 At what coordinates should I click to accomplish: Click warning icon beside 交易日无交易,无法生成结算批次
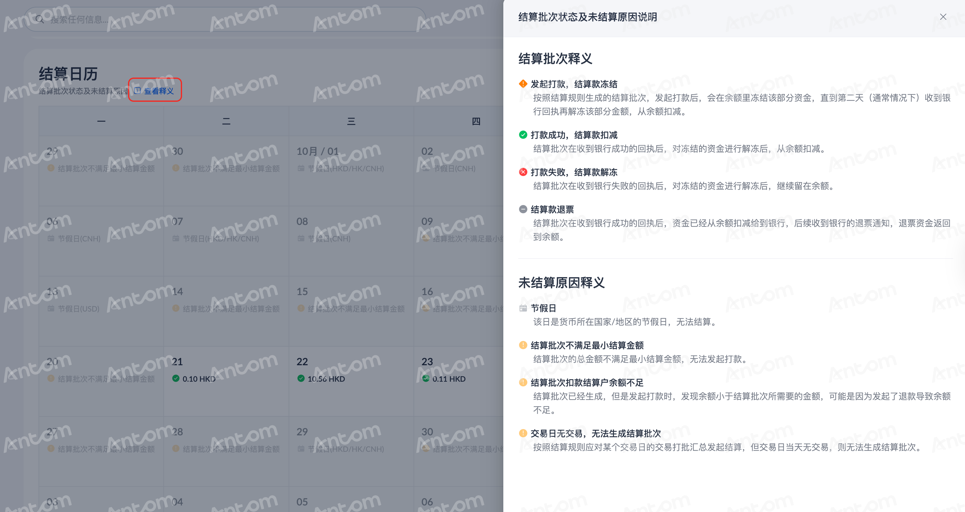tap(523, 433)
